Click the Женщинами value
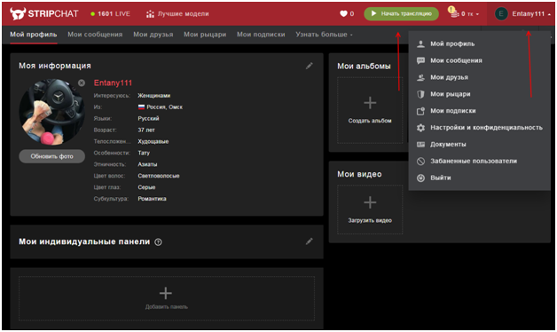557x332 pixels. (153, 96)
